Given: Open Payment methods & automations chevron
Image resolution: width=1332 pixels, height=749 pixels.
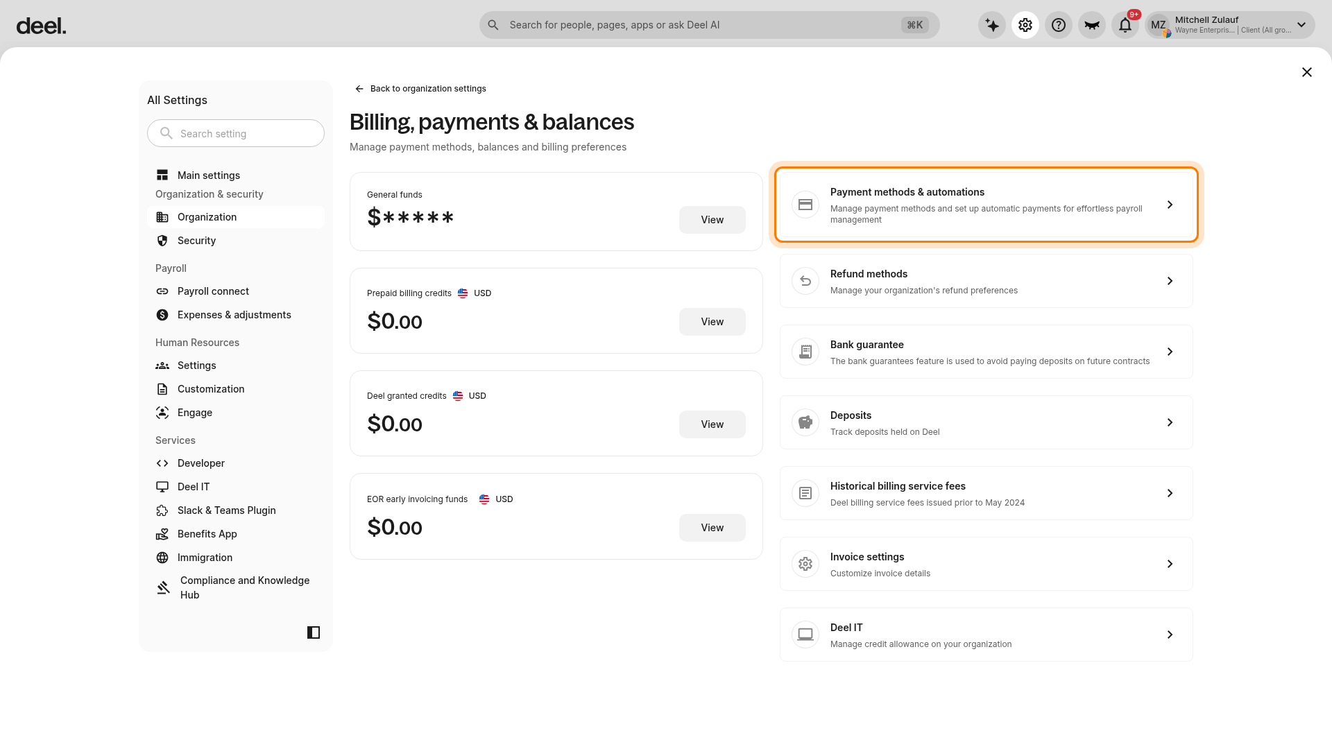Looking at the screenshot, I should (1170, 205).
